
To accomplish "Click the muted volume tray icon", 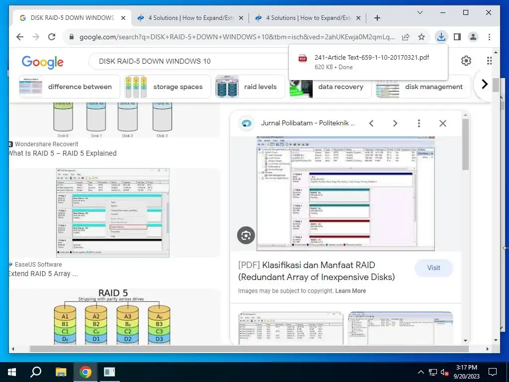I will pyautogui.click(x=445, y=372).
